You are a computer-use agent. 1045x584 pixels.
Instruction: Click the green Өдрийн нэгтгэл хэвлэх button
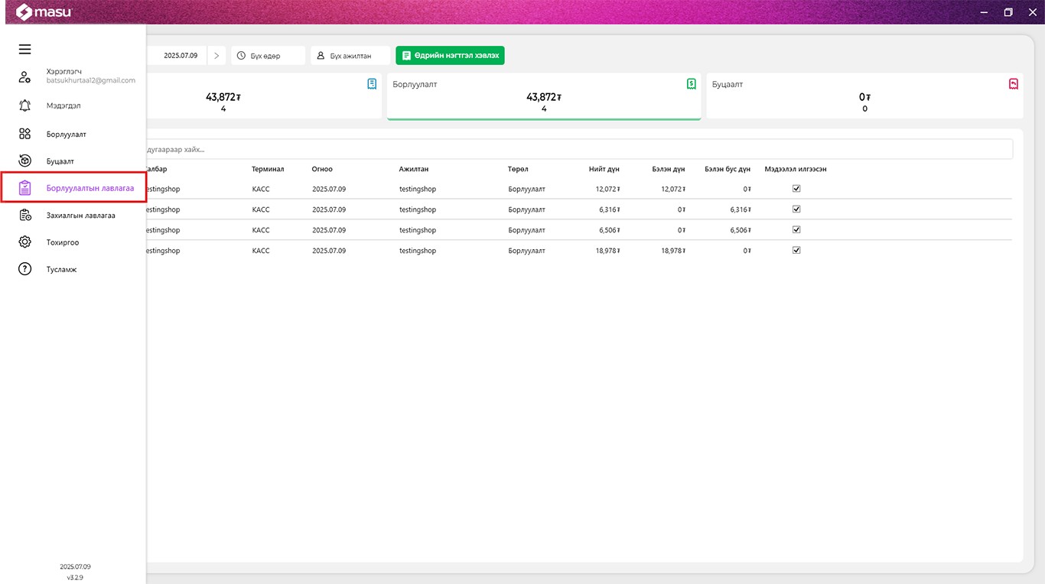click(450, 56)
